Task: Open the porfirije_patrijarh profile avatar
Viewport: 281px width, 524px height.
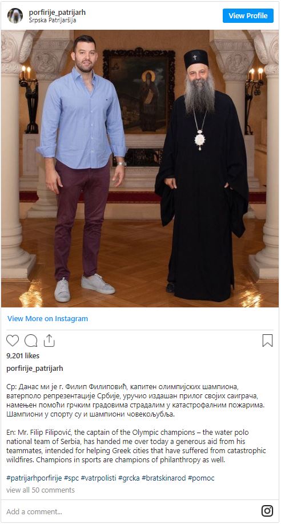Action: click(15, 15)
